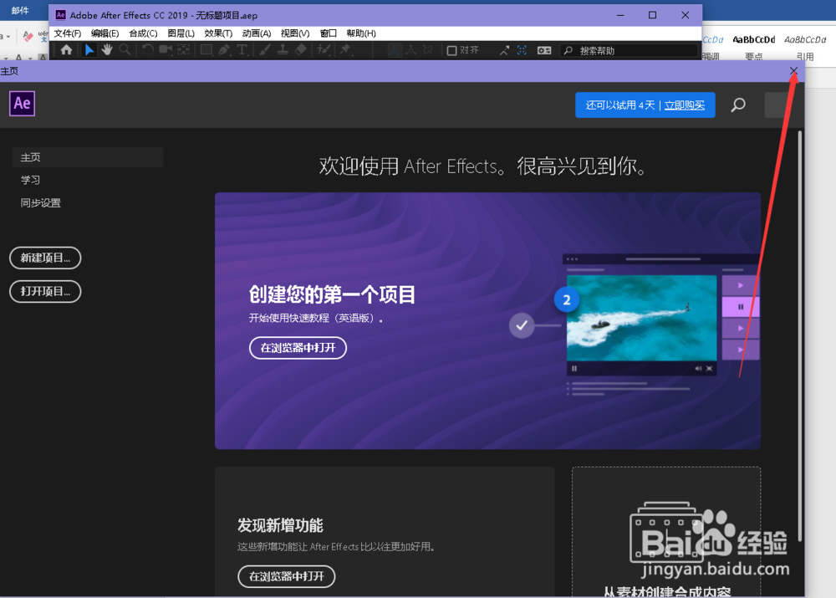Click the 新建项目 button

(x=45, y=258)
